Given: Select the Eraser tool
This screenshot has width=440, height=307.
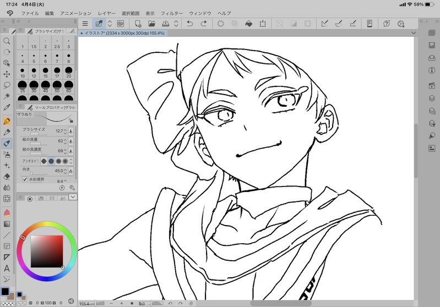Looking at the screenshot, I should (7, 177).
